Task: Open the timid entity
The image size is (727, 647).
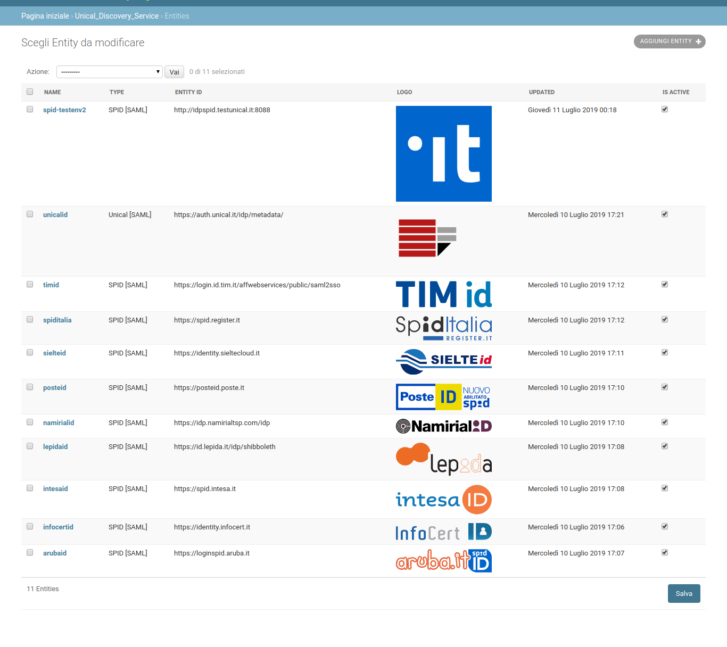Action: click(51, 285)
